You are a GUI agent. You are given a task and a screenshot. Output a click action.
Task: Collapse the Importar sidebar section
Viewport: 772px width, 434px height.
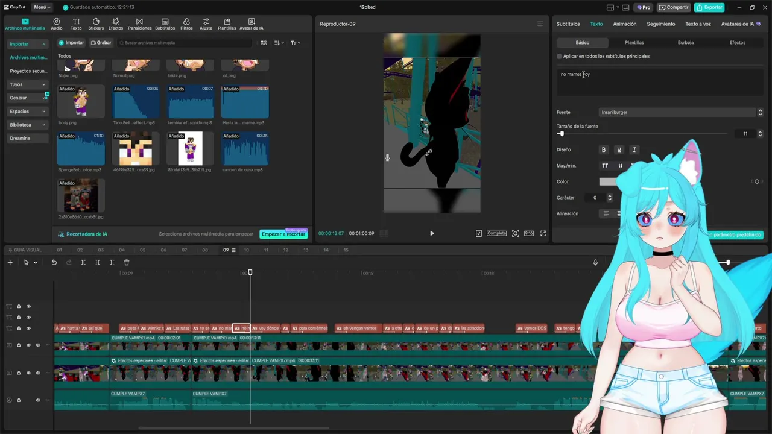pyautogui.click(x=43, y=44)
